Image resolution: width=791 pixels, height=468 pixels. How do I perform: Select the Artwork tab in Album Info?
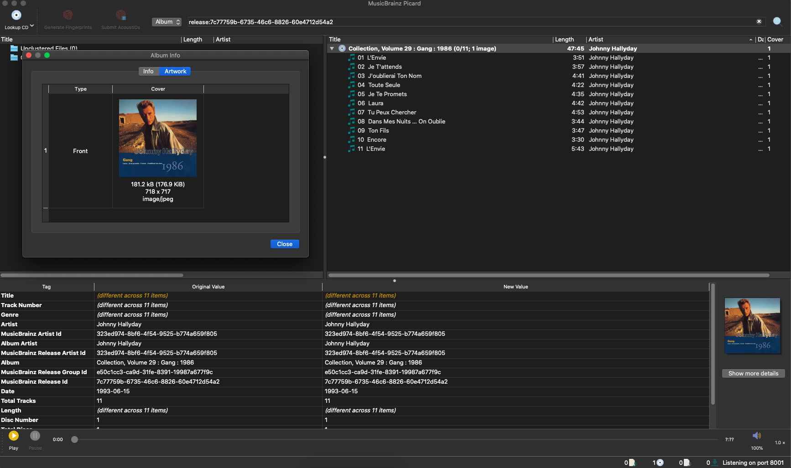175,72
